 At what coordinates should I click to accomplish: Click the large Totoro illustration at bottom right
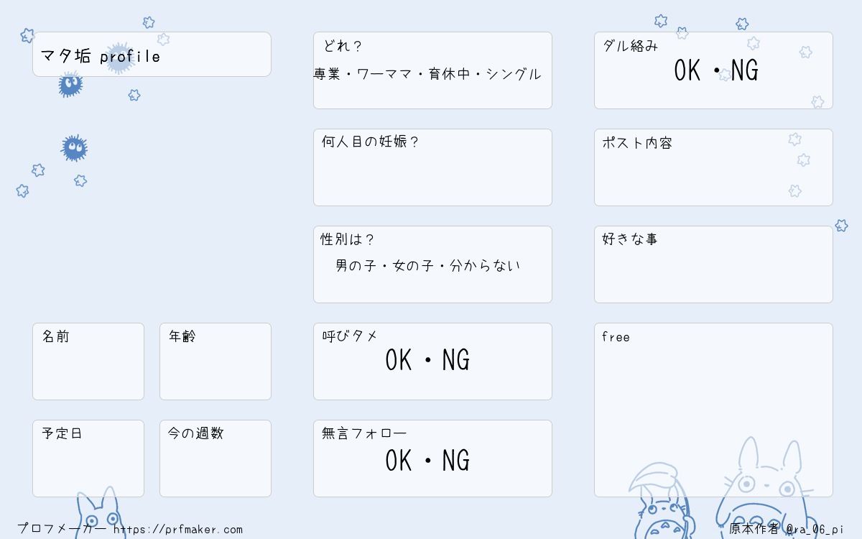[763, 489]
